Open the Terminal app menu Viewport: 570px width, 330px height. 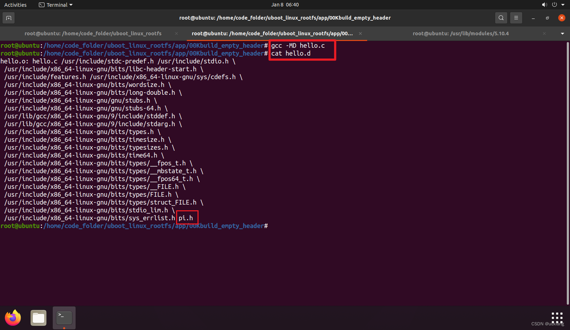click(x=56, y=5)
